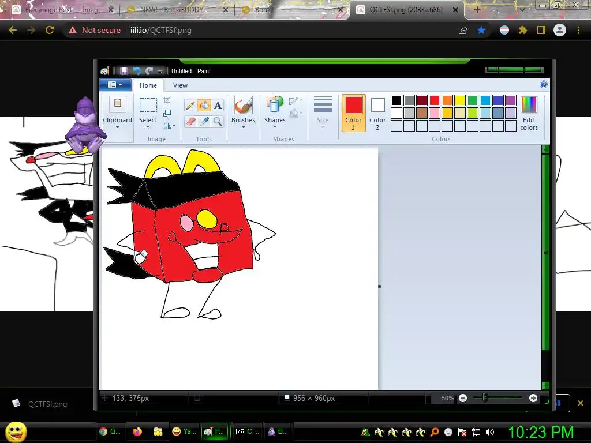The image size is (591, 443).
Task: Open the QCTFSf.png download item
Action: point(39,404)
